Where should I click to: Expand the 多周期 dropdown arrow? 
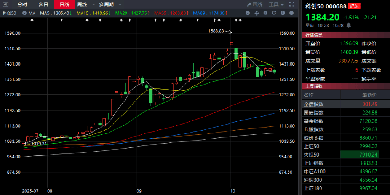point(120,5)
